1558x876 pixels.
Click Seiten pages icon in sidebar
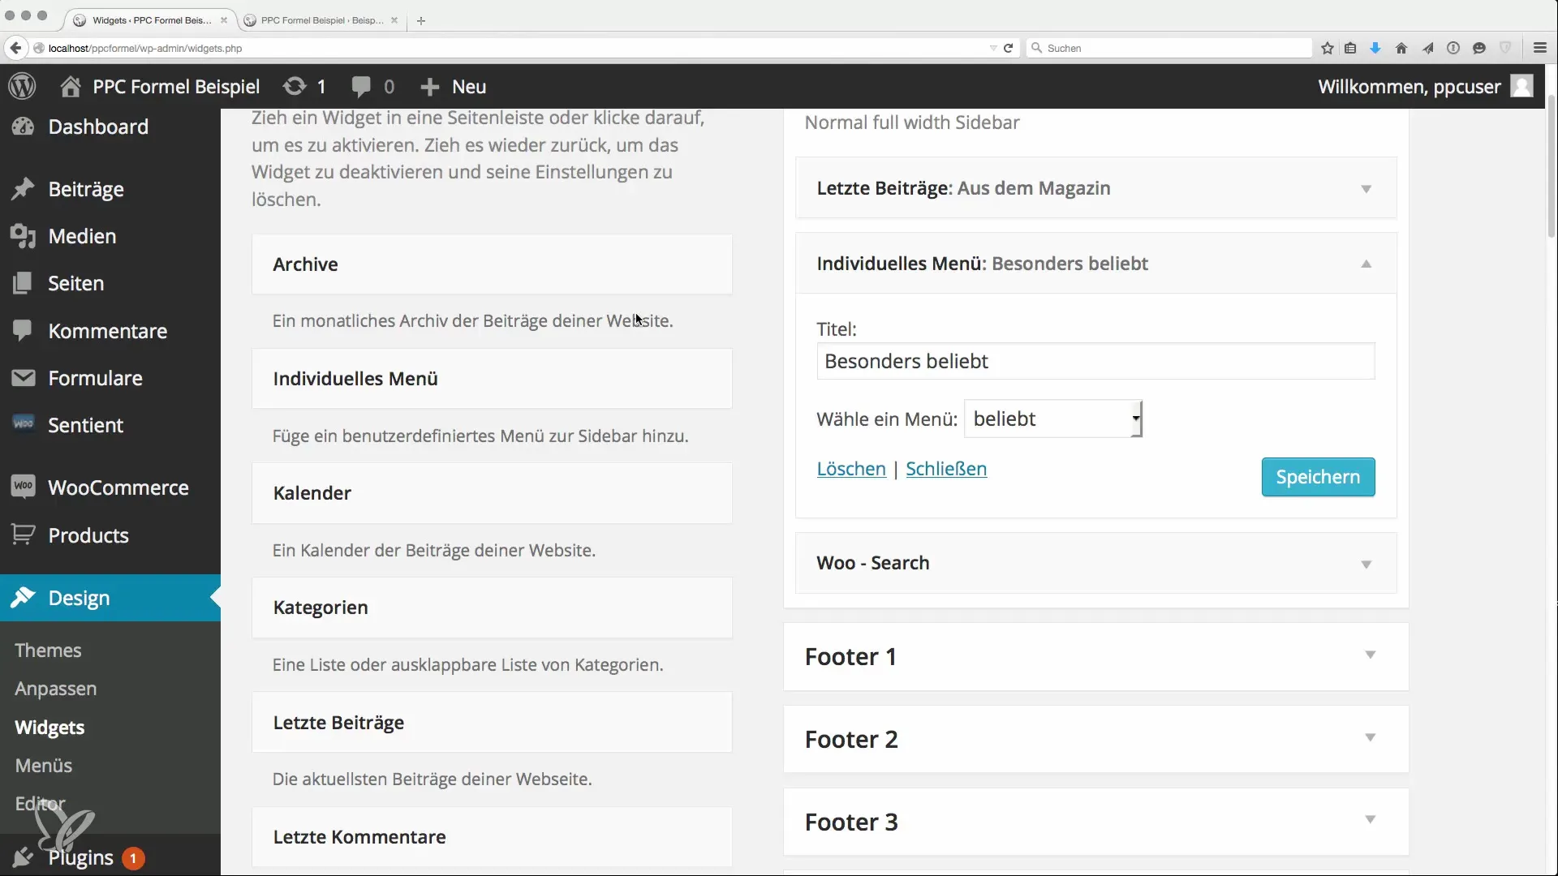tap(23, 283)
